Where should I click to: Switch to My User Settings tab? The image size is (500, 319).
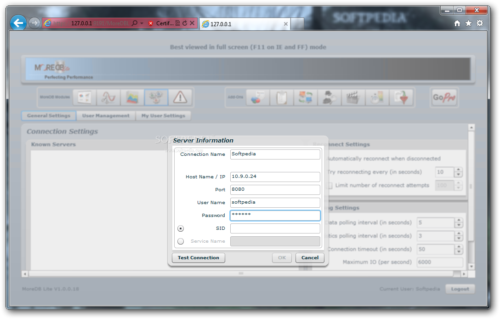163,115
